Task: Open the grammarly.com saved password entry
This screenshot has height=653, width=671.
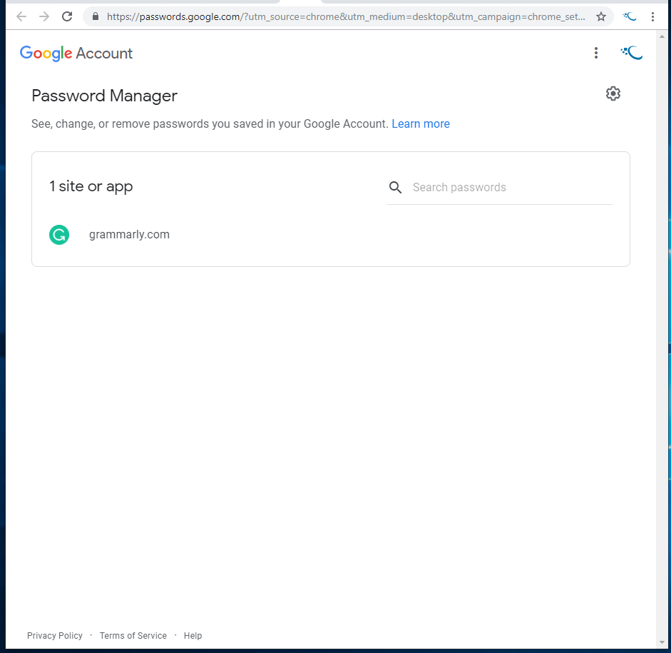Action: pyautogui.click(x=330, y=235)
